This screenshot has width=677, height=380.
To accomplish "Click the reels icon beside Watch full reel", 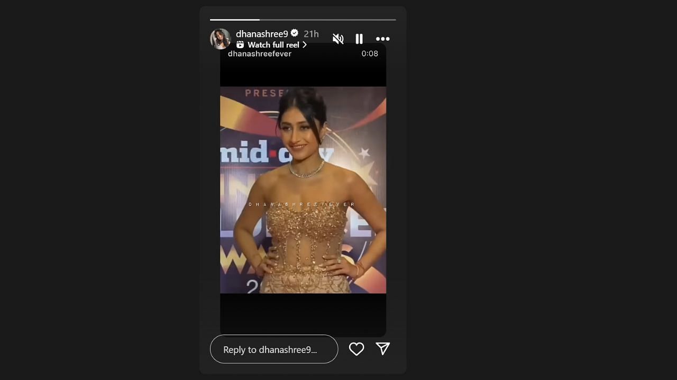I will (240, 45).
